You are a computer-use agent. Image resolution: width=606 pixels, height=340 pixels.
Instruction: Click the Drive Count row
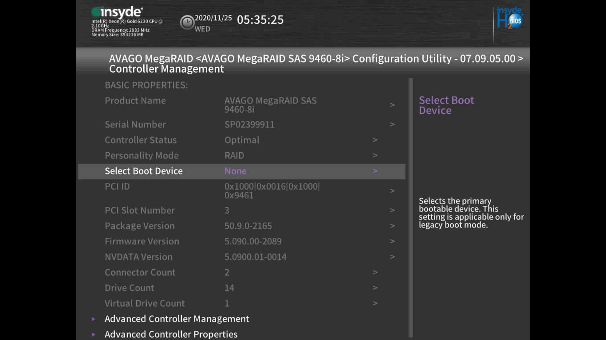coord(130,288)
